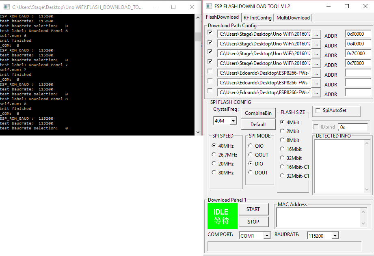Click the console window vertical scrollbar thumb

[x=198, y=37]
